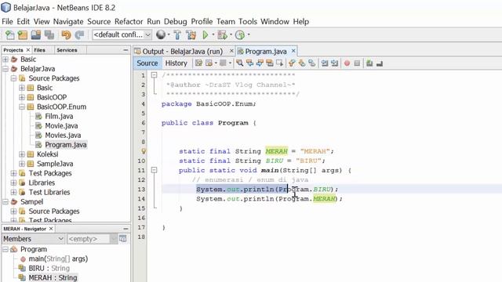Viewport: 502px width, 282px height.
Task: Click Next Bookmark icon
Action: [301, 63]
